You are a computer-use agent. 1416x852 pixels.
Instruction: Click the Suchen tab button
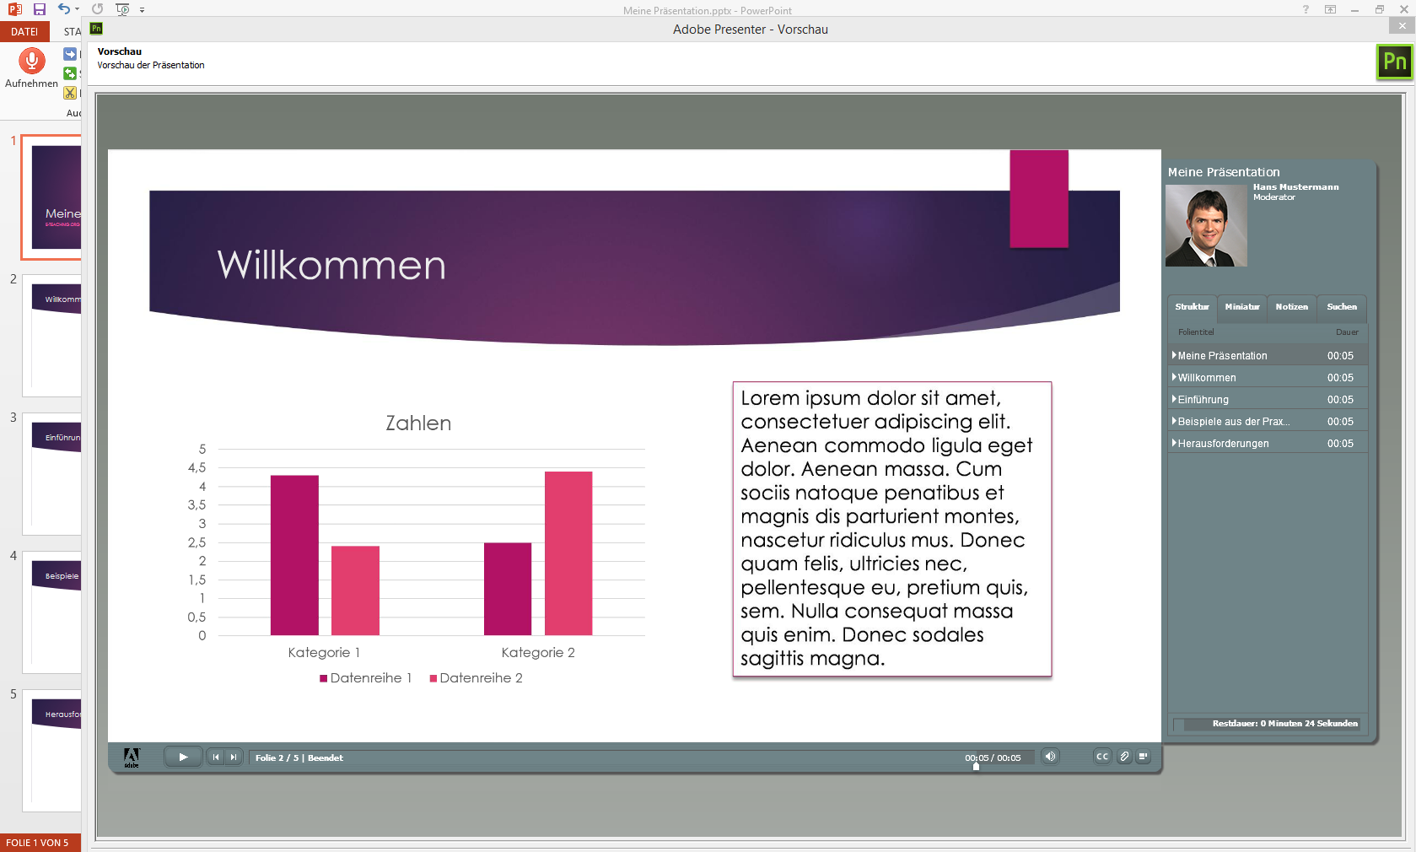pos(1341,307)
